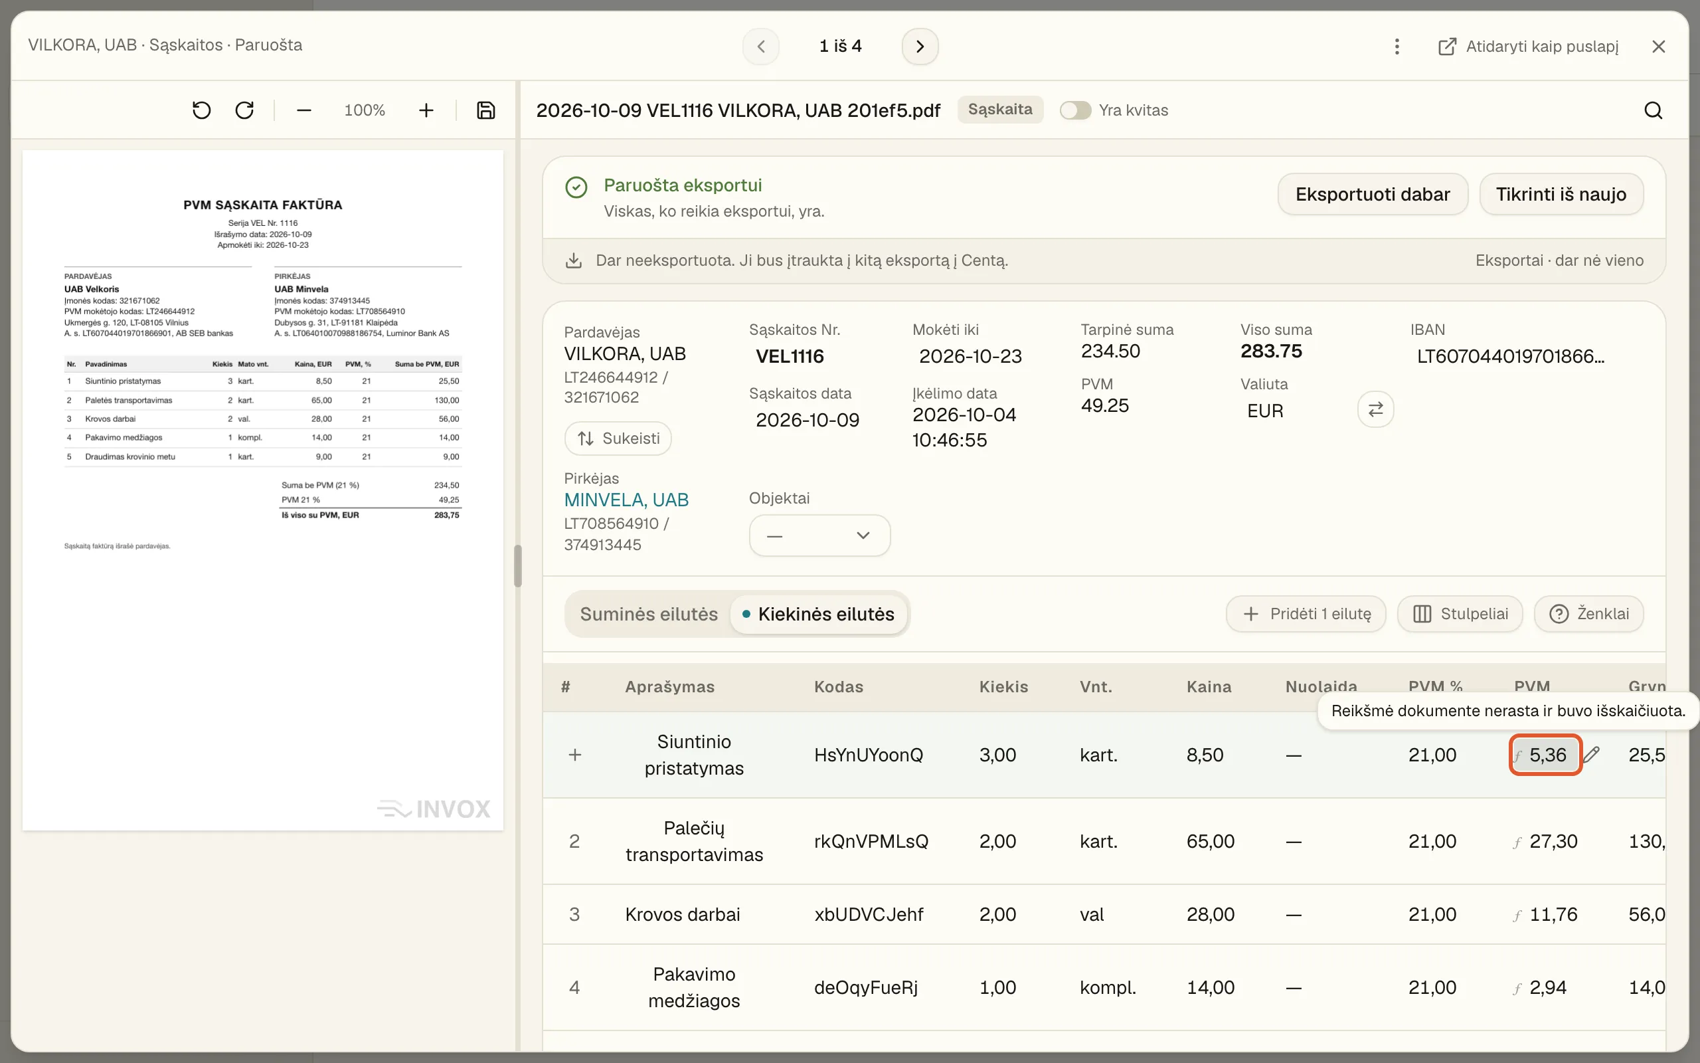The image size is (1700, 1063).
Task: Edit the Sąskaitos data 2026-10-09 field
Action: pyautogui.click(x=807, y=420)
